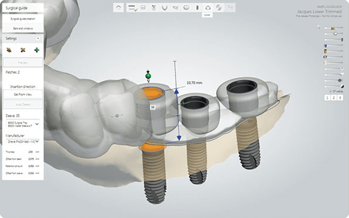This screenshot has height=218, width=349.
Task: Open the Sleeve type dropdown
Action: coord(36,124)
